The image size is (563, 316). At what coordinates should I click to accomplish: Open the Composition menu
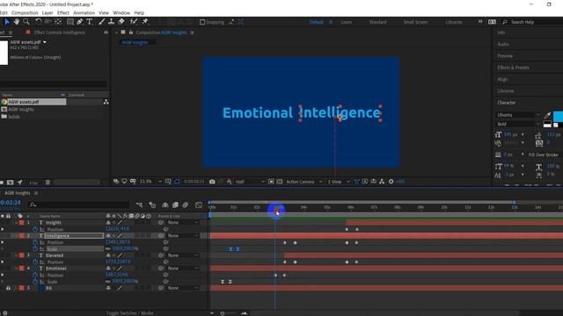click(25, 13)
